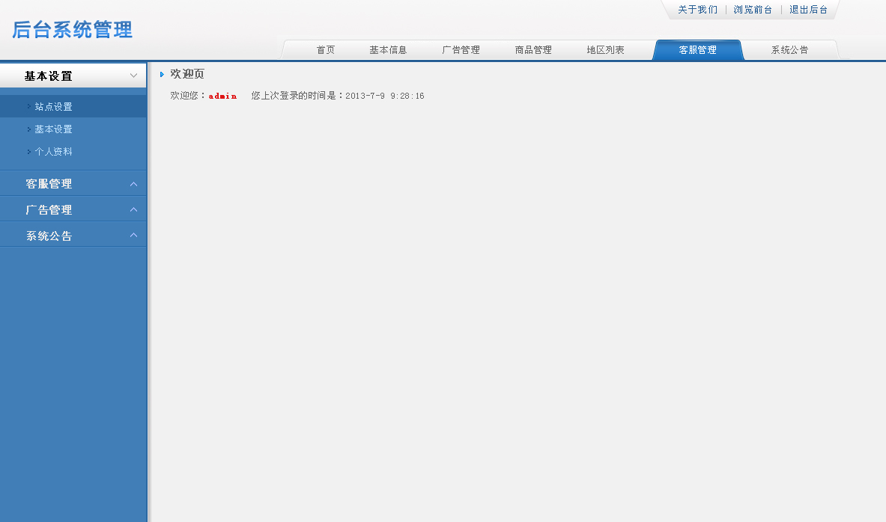Open the 系统公告 top tab

790,49
